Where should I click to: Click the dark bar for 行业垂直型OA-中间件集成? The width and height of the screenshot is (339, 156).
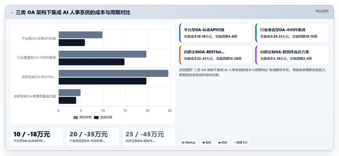pyautogui.click(x=91, y=62)
